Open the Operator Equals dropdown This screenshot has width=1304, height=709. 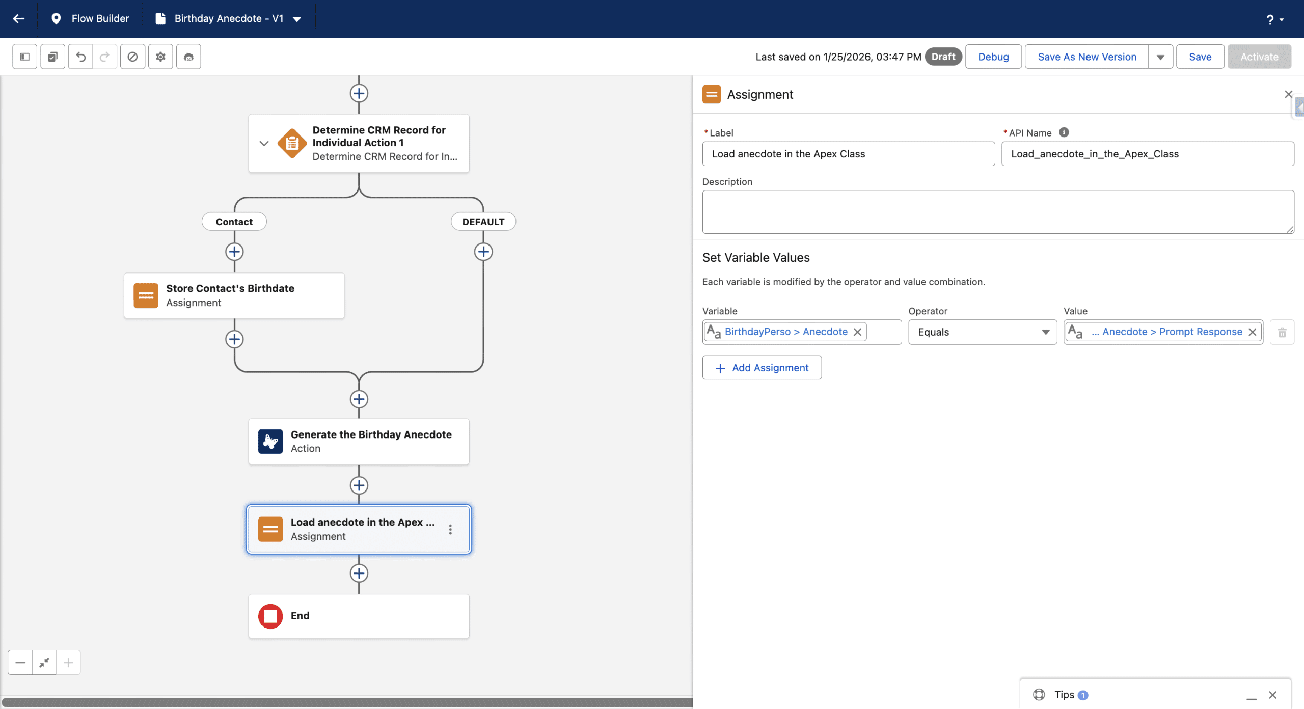point(982,332)
